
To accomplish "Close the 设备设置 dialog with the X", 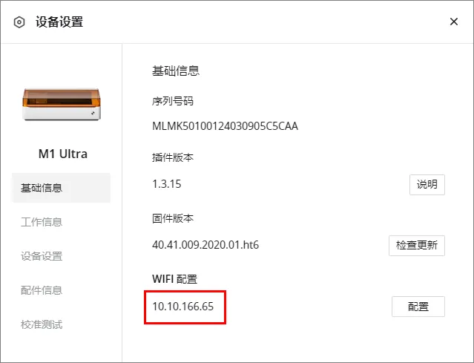I will tap(454, 22).
